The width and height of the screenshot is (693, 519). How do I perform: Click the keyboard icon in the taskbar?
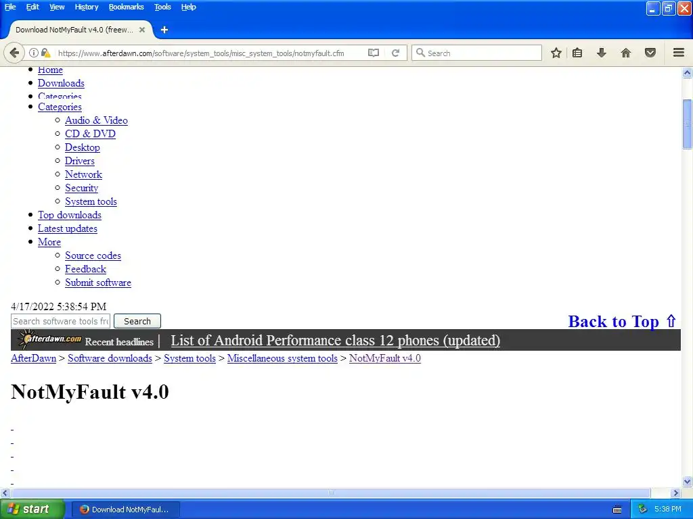coord(617,510)
